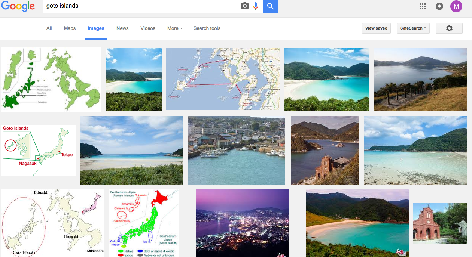The height and width of the screenshot is (257, 472).
Task: Open Search tools
Action: click(x=207, y=28)
